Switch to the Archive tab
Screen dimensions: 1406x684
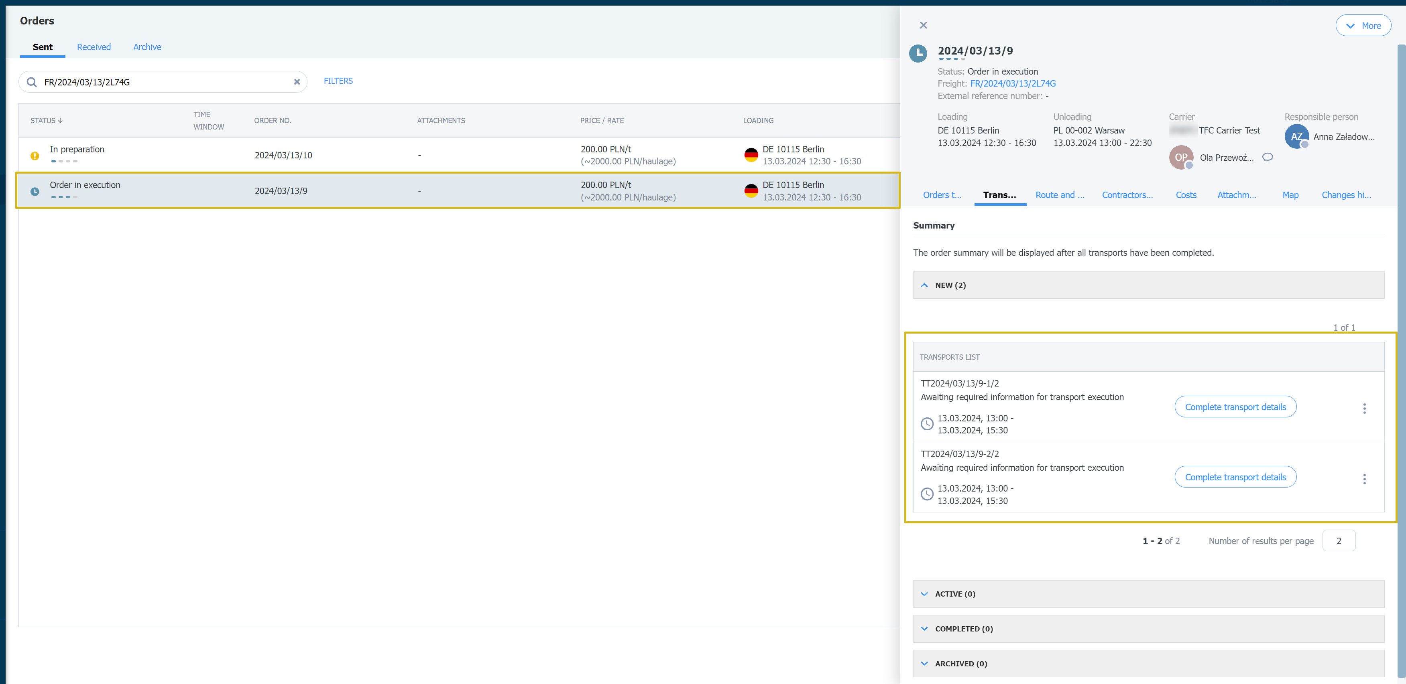click(147, 47)
